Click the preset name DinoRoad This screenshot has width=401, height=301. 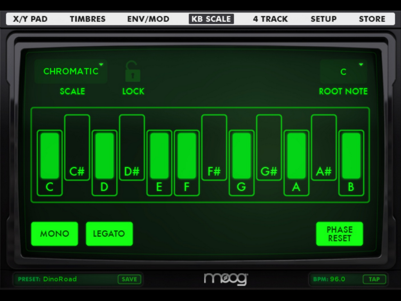pos(60,279)
